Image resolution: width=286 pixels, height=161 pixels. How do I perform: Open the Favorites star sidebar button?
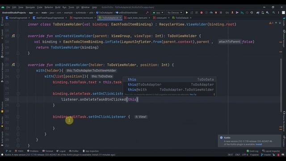[x=2, y=122]
